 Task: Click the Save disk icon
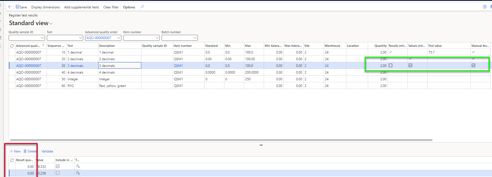[18, 7]
